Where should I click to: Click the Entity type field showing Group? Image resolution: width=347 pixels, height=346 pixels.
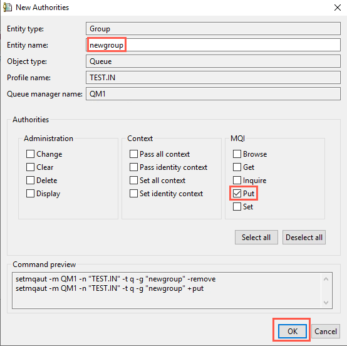[213, 29]
